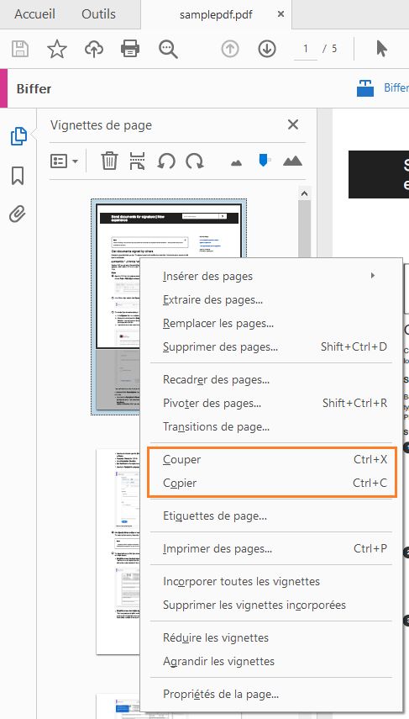Go to previous page with up arrow
Viewport: 409px width, 719px height.
tap(230, 49)
